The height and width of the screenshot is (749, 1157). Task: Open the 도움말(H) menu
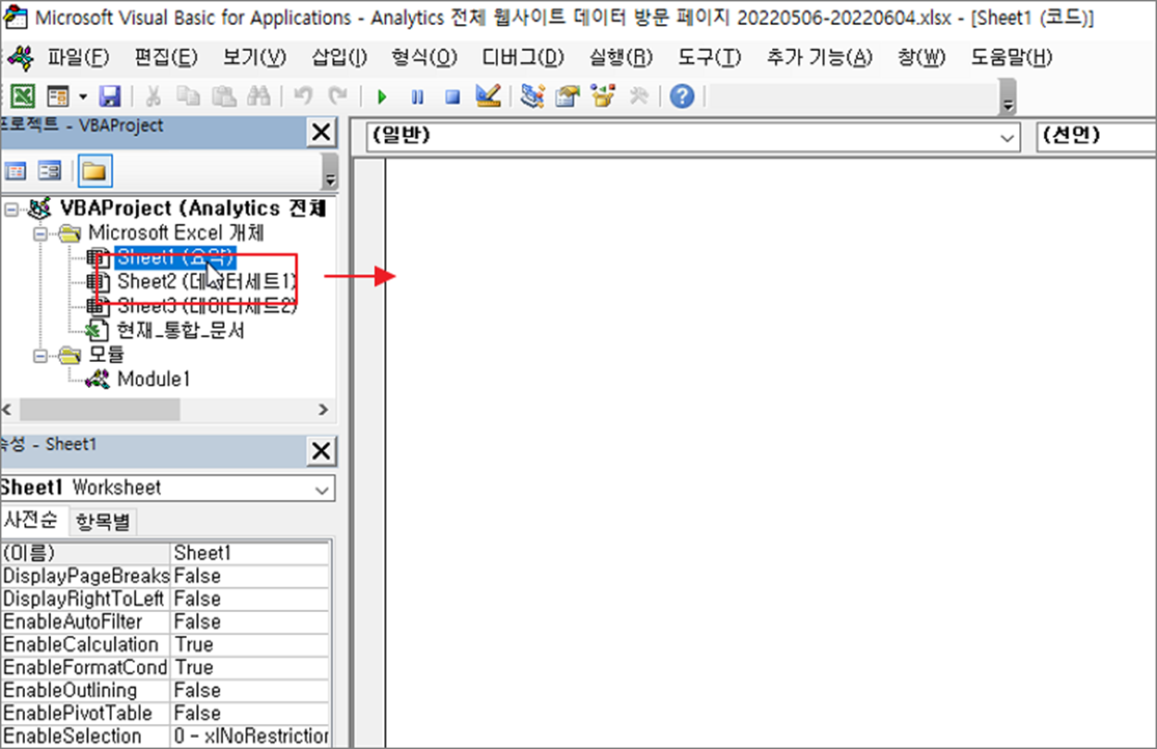click(x=1012, y=57)
